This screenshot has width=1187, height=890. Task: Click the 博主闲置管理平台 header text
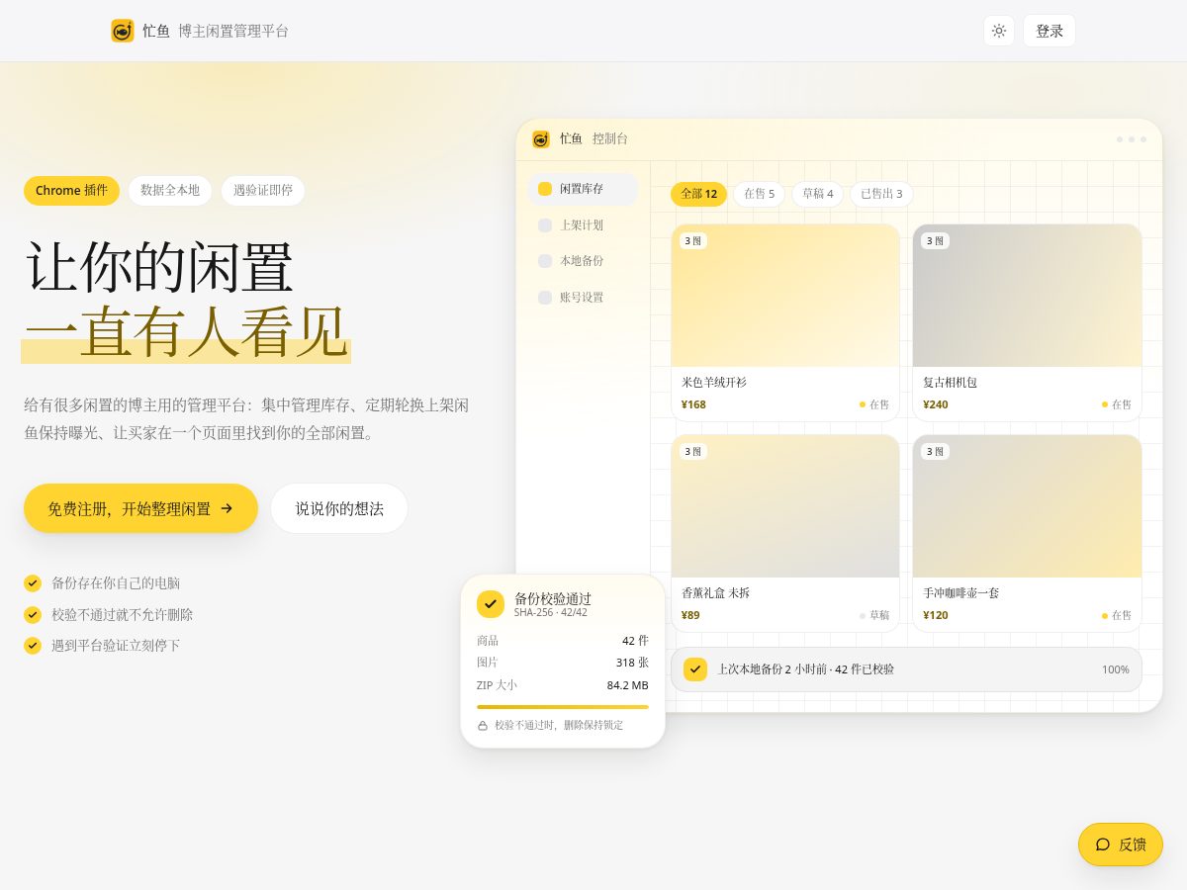coord(233,31)
